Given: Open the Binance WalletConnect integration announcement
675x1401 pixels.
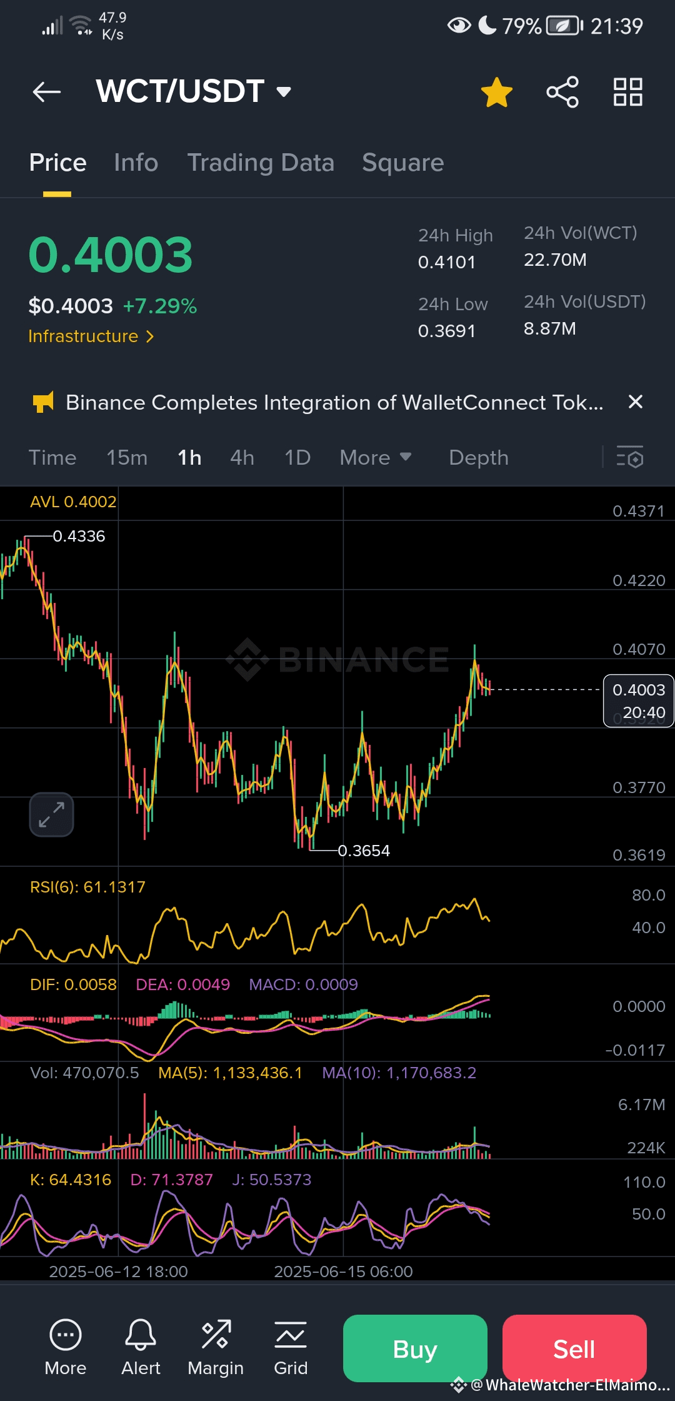Looking at the screenshot, I should click(334, 402).
